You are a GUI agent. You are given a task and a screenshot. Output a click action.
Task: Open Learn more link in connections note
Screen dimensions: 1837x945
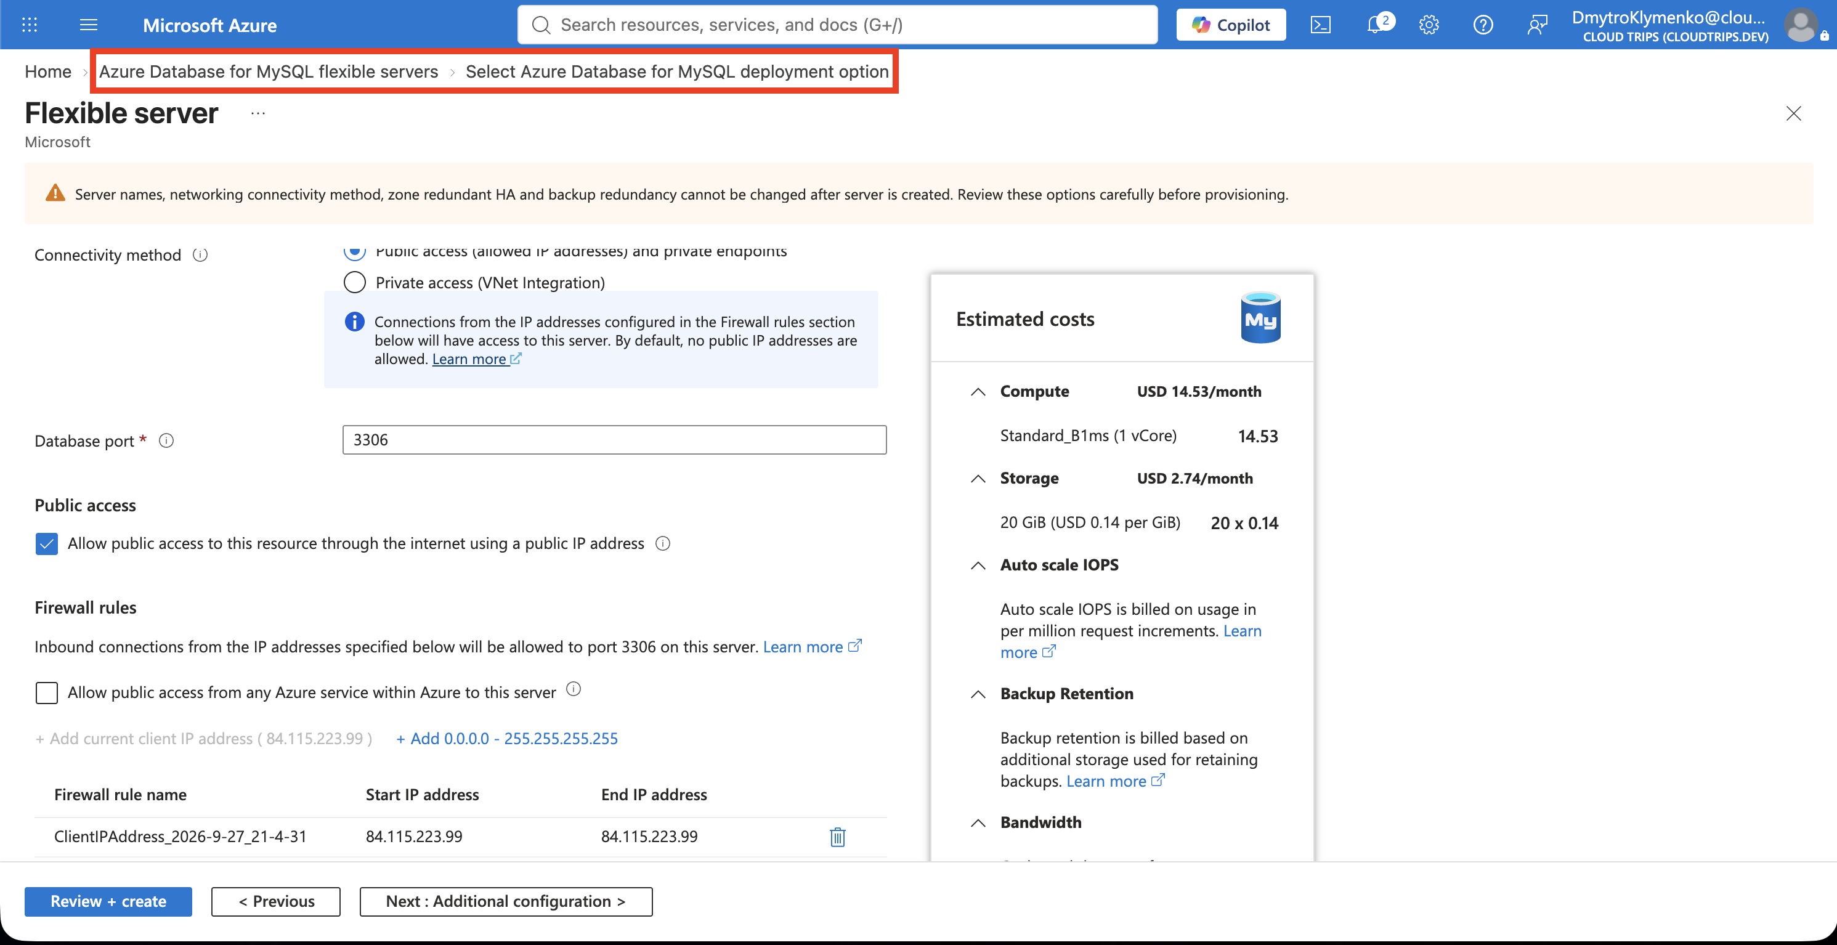tap(476, 359)
